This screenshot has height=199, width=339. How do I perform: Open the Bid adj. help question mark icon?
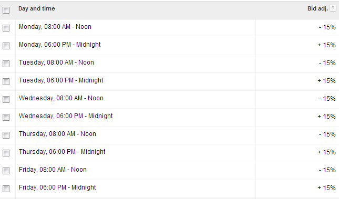pos(333,8)
